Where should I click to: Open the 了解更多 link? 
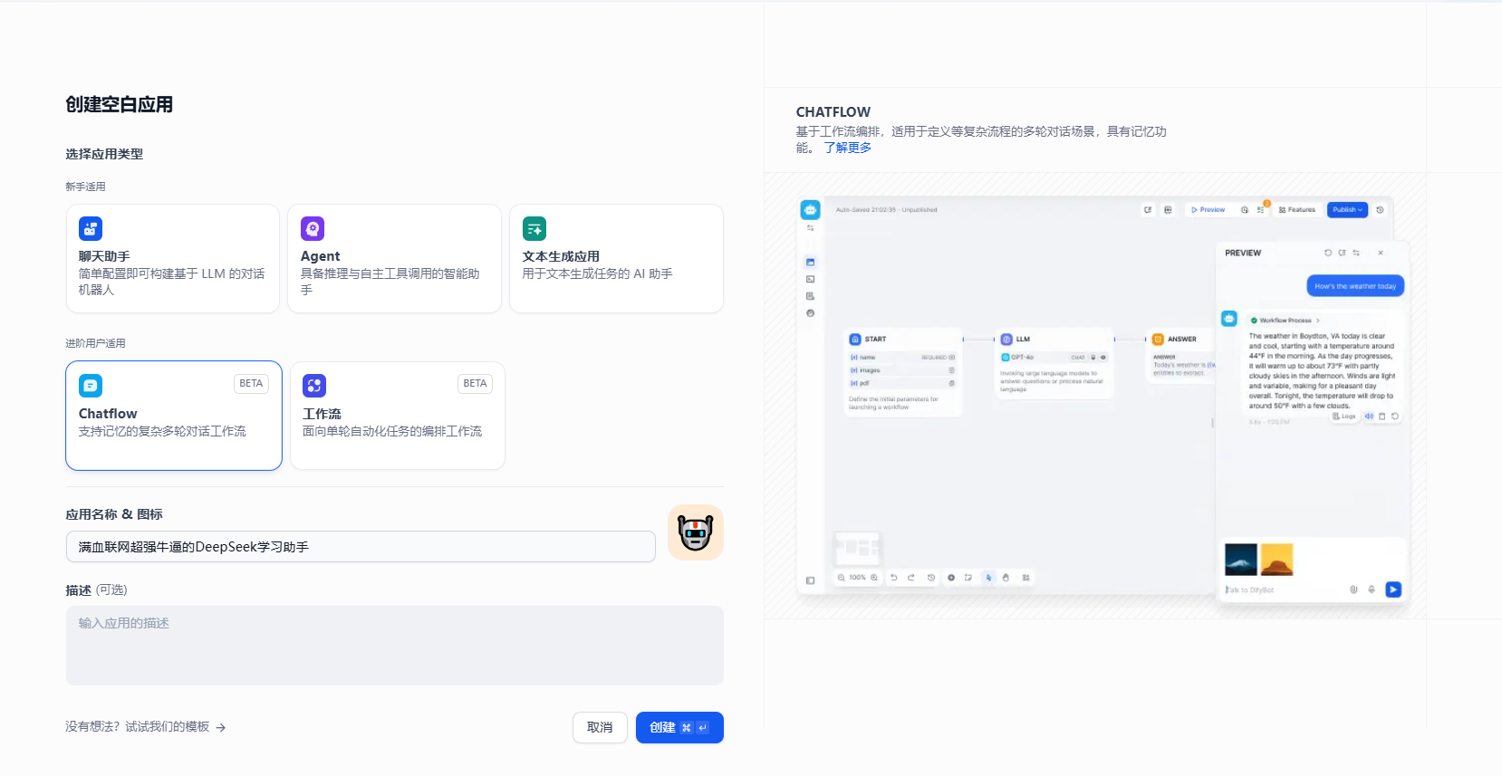coord(848,148)
